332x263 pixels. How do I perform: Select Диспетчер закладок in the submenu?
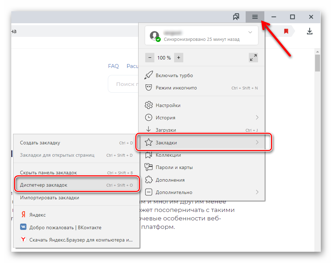(x=44, y=185)
